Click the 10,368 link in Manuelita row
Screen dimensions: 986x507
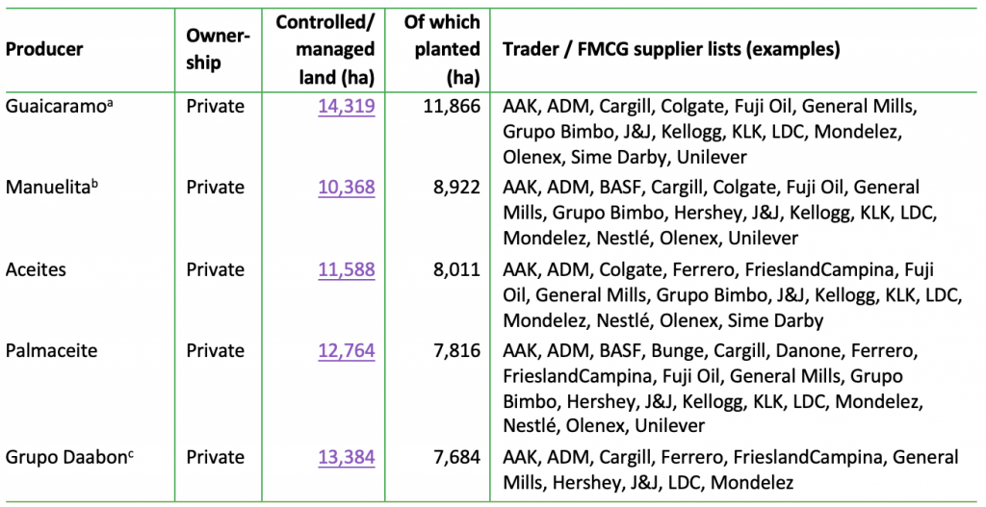pos(346,188)
